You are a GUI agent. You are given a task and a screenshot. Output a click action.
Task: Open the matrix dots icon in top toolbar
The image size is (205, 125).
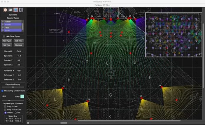pyautogui.click(x=21, y=10)
